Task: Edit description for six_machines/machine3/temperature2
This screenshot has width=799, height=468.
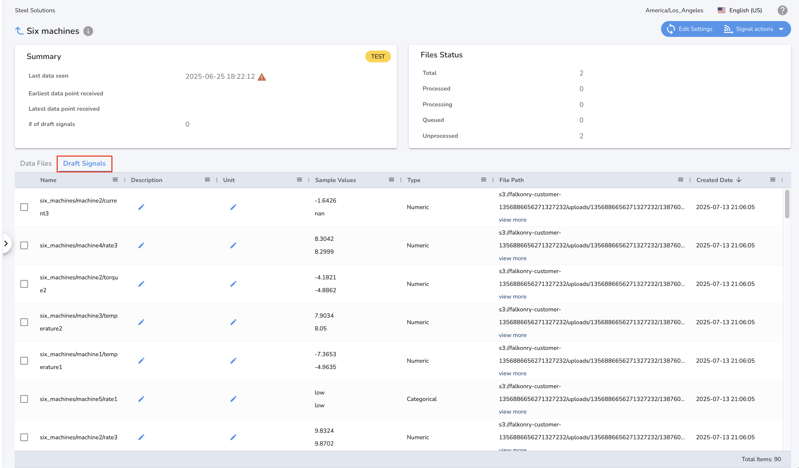Action: 141,322
